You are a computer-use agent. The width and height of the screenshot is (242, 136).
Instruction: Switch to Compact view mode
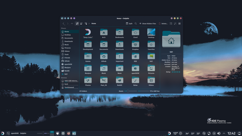tap(81, 24)
